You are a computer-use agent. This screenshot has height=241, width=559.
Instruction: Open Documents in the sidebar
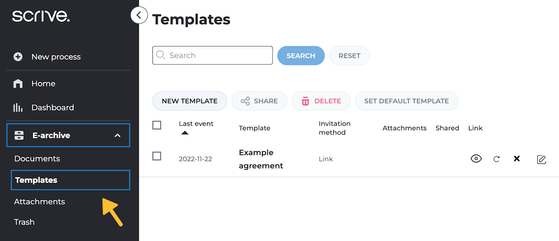(x=37, y=159)
